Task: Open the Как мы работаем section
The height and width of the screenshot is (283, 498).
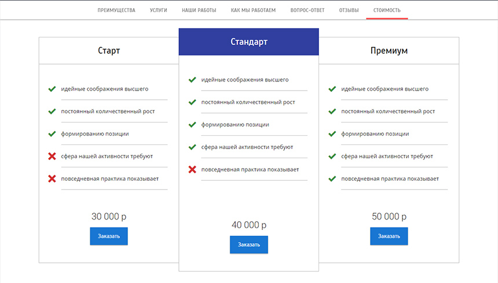Action: click(253, 10)
